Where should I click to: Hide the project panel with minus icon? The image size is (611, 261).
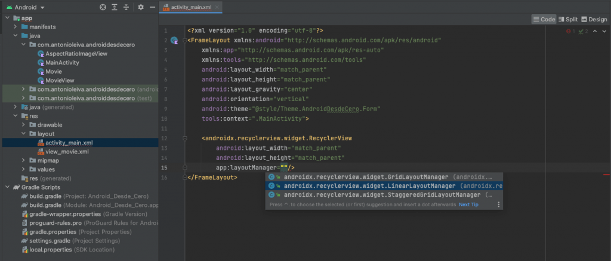pyautogui.click(x=152, y=7)
